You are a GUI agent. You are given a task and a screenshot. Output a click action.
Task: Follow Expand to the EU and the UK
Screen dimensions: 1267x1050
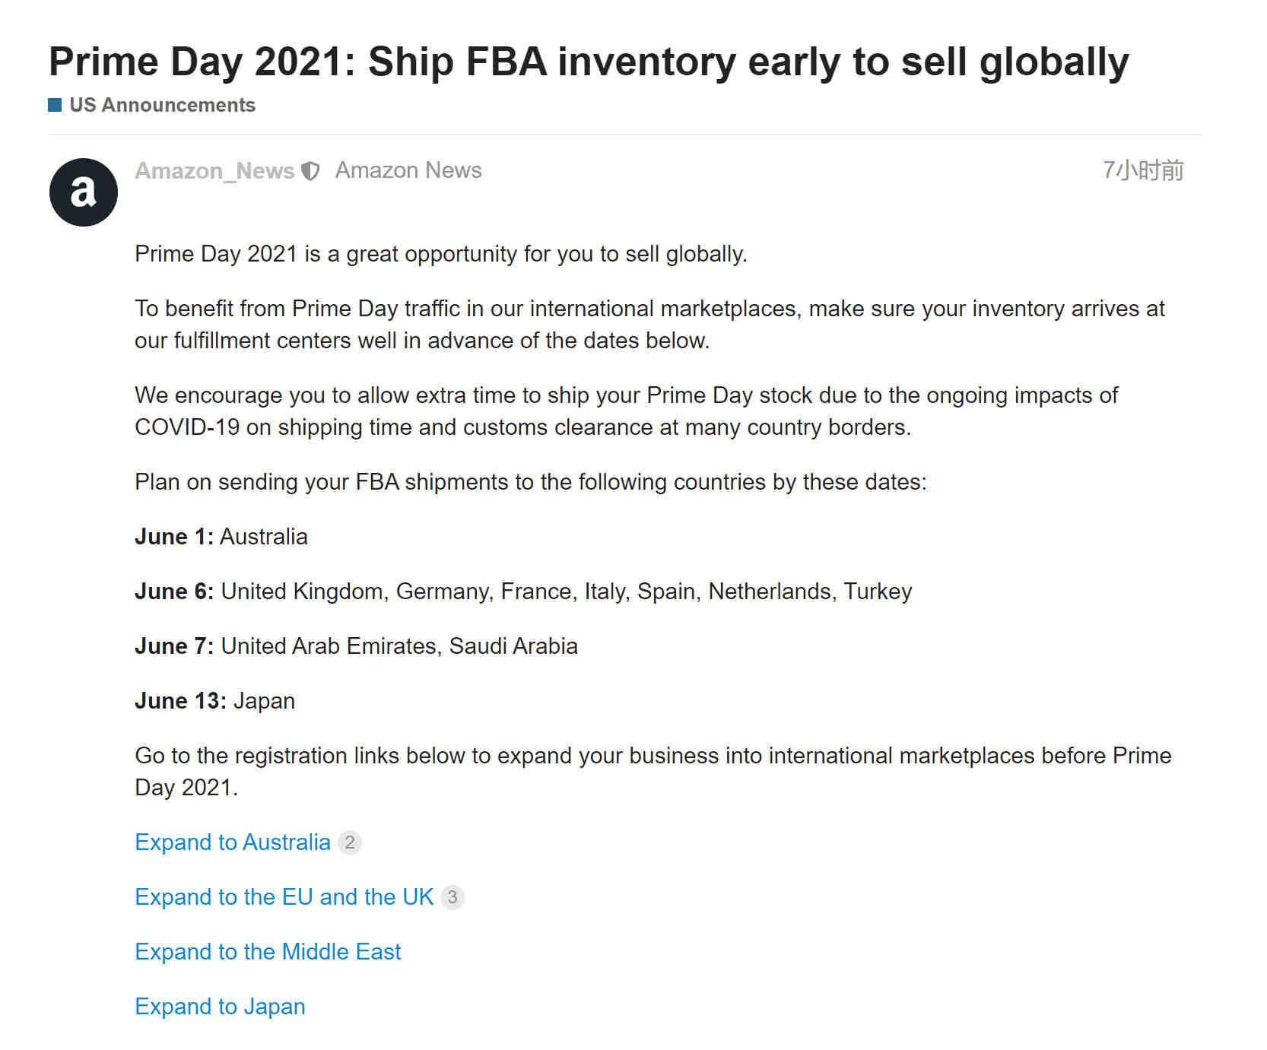(284, 897)
